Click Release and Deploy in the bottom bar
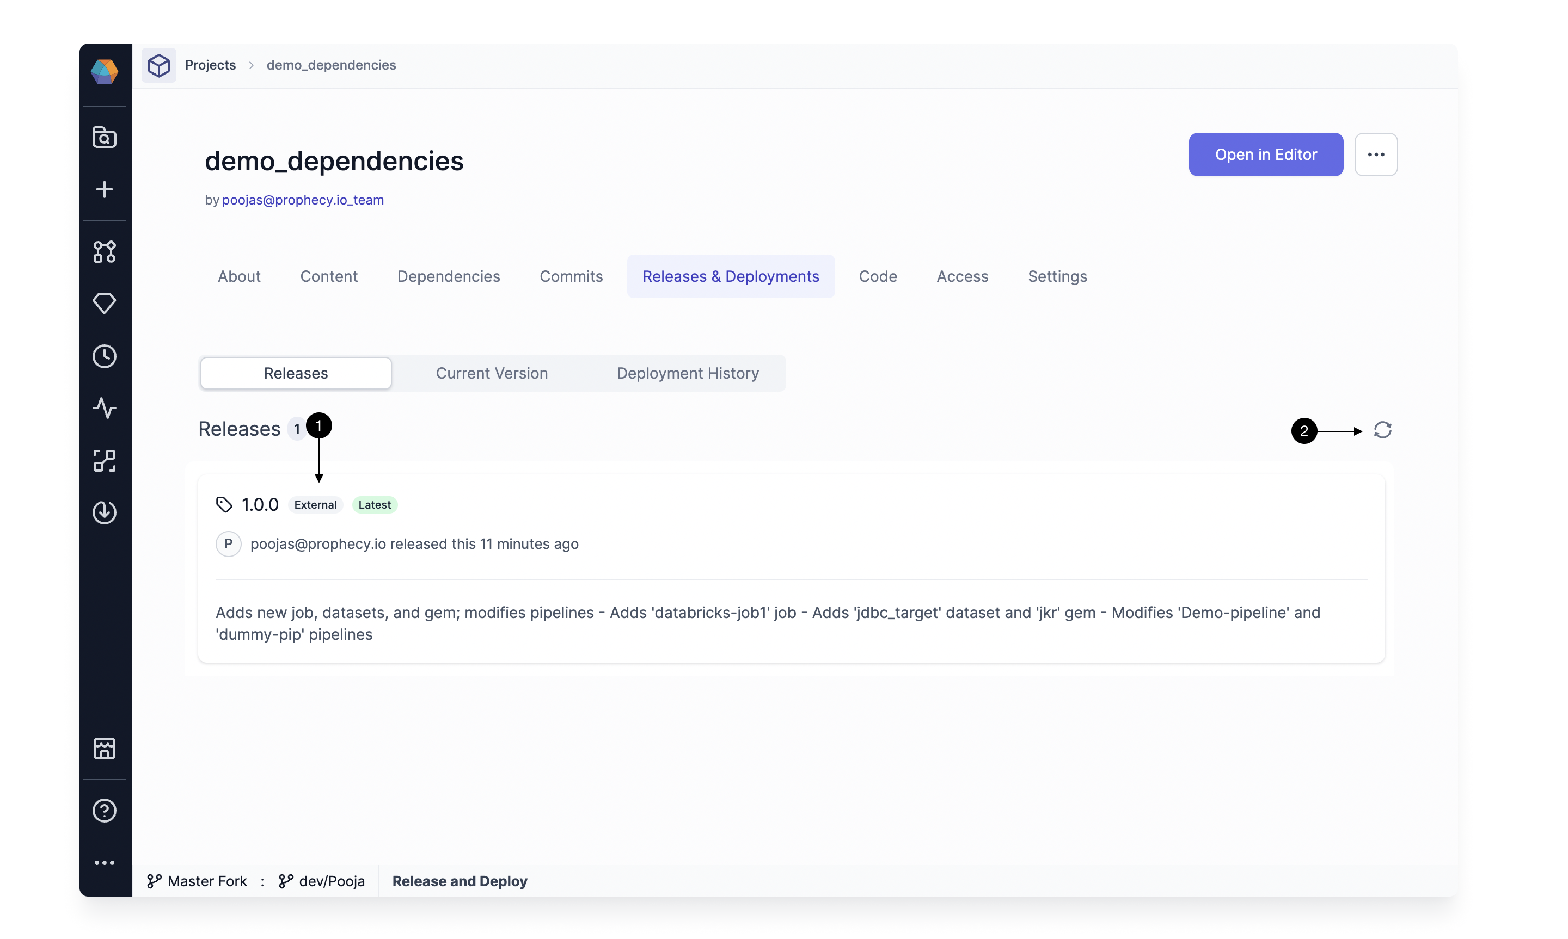 click(460, 881)
